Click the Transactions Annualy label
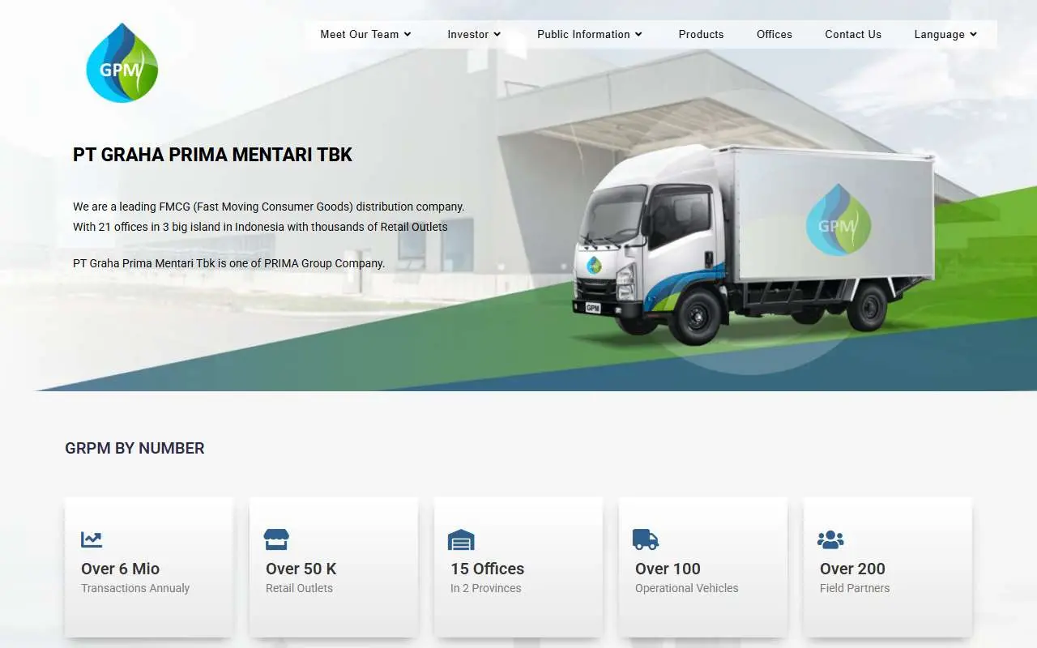 click(x=135, y=588)
